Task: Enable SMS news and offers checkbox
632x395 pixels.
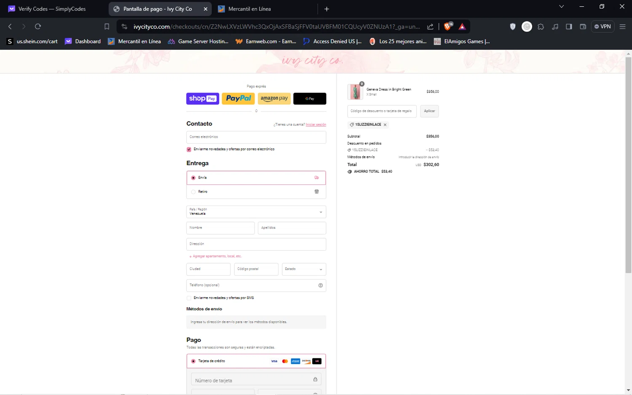Action: pos(189,298)
